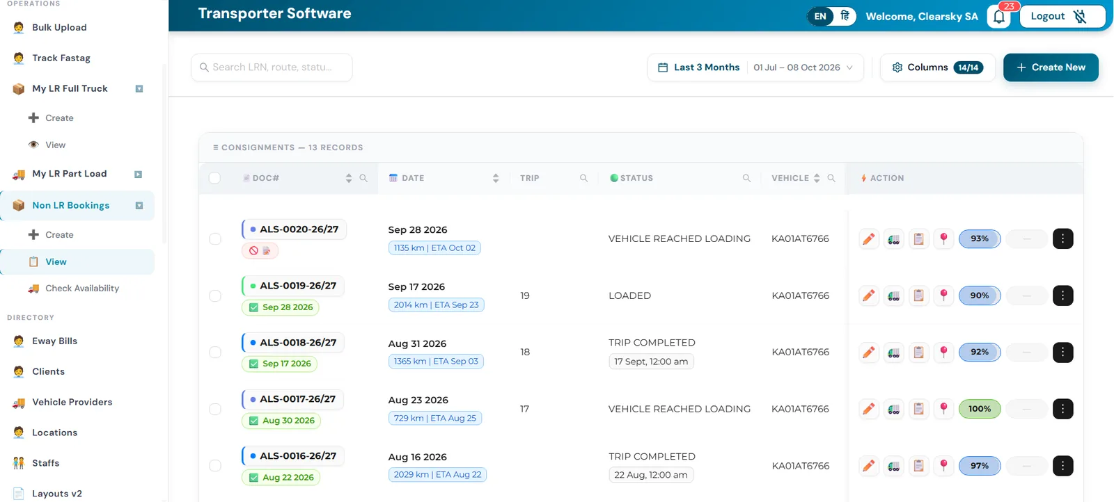Screen dimensions: 1114x502
Task: Focus the Search LRN, route, status field
Action: click(272, 67)
